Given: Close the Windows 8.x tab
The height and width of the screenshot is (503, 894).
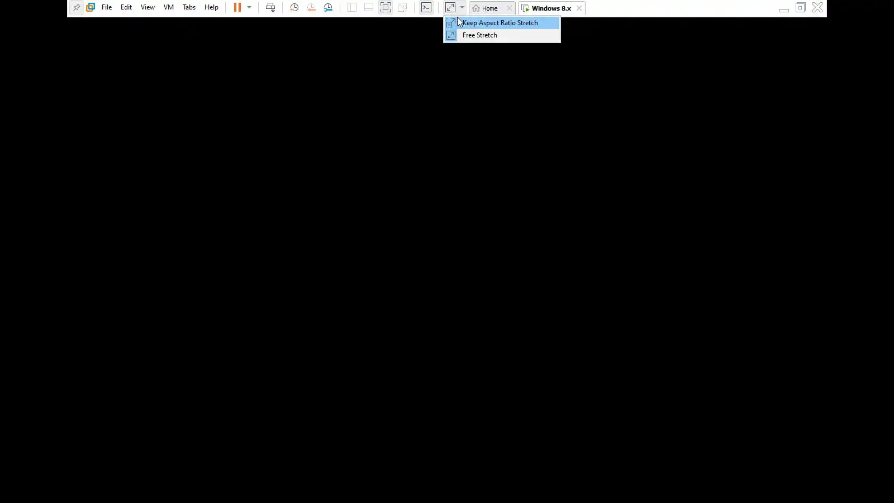Looking at the screenshot, I should pyautogui.click(x=579, y=8).
